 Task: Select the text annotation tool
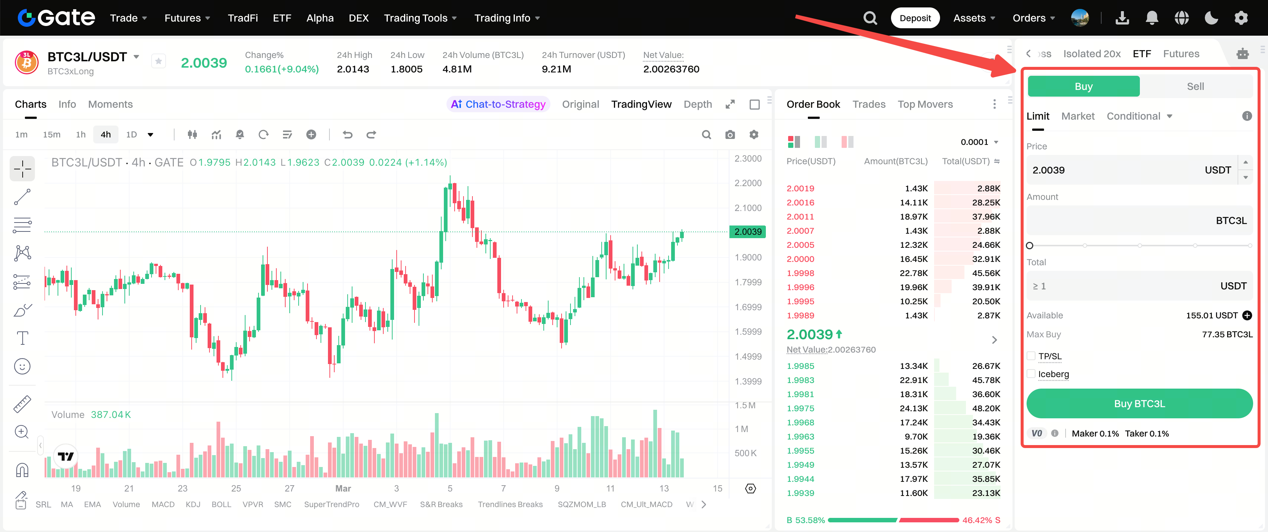click(22, 338)
